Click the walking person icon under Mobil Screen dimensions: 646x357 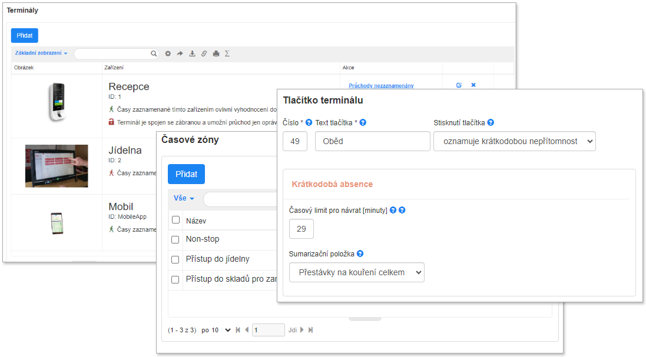pyautogui.click(x=111, y=229)
